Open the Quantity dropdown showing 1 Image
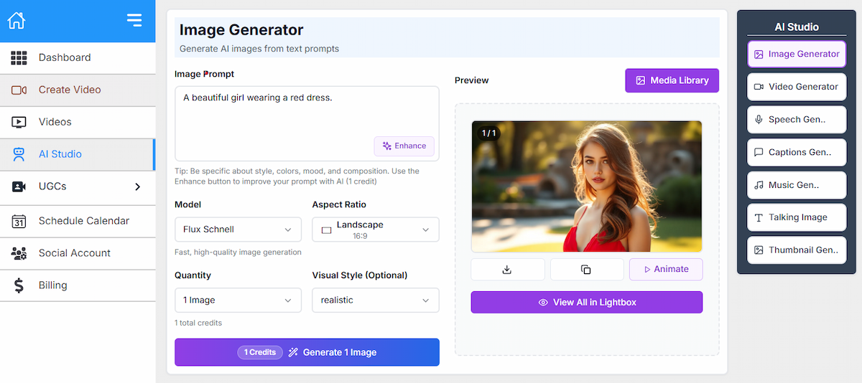The width and height of the screenshot is (862, 383). 238,300
